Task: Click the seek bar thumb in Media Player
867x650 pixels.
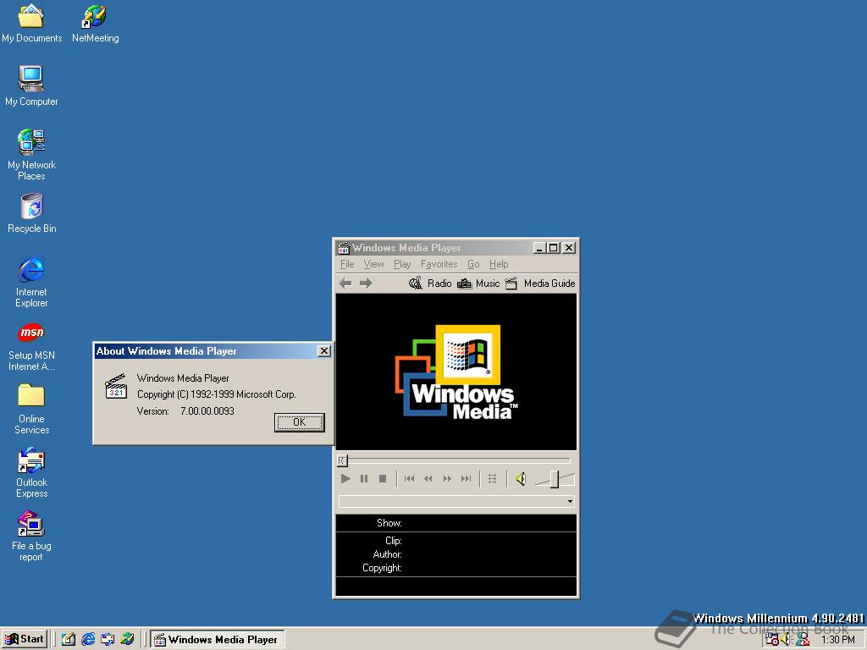Action: pos(343,460)
